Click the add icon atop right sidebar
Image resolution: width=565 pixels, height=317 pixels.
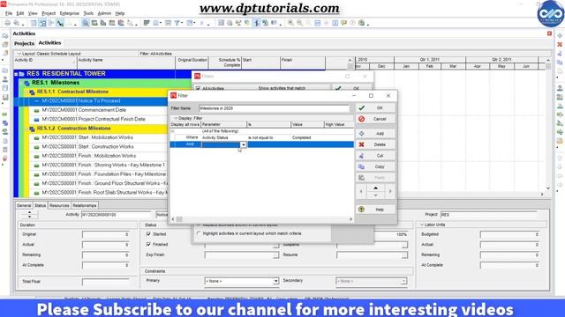tap(560, 35)
